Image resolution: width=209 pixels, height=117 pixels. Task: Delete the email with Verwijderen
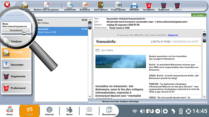pyautogui.click(x=149, y=6)
